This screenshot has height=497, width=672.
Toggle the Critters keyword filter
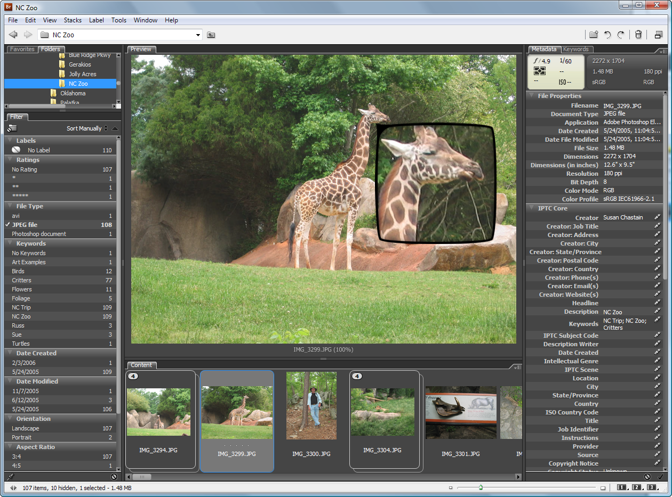21,280
